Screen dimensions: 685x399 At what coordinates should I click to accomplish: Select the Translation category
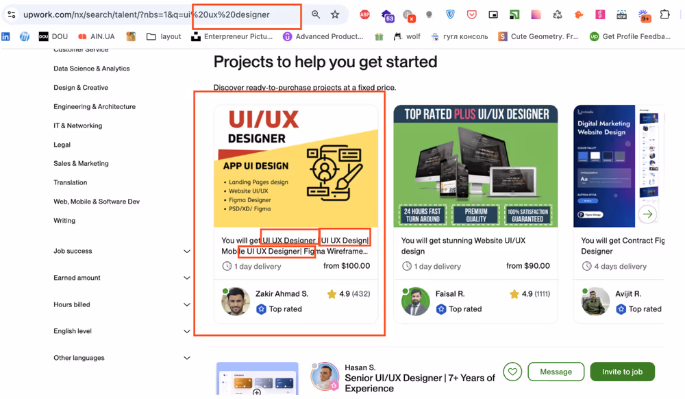click(71, 182)
